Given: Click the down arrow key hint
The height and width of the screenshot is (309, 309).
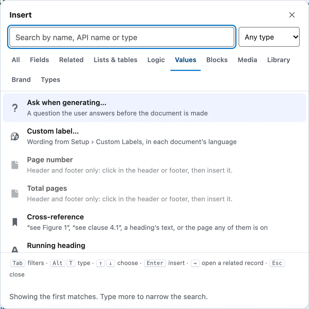Looking at the screenshot, I should (x=111, y=263).
